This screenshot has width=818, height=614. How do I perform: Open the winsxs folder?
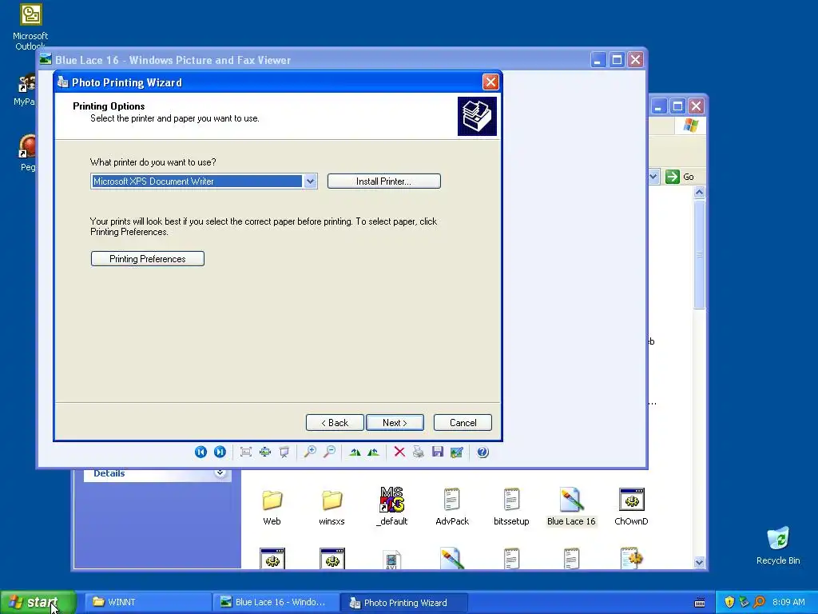pos(332,507)
